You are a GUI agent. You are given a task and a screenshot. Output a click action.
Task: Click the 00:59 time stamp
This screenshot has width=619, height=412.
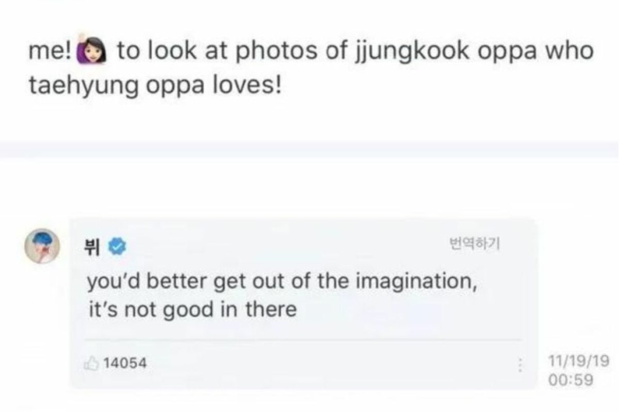(573, 380)
